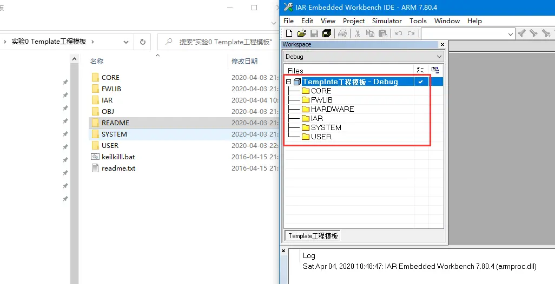Open the Help menu

(x=474, y=21)
